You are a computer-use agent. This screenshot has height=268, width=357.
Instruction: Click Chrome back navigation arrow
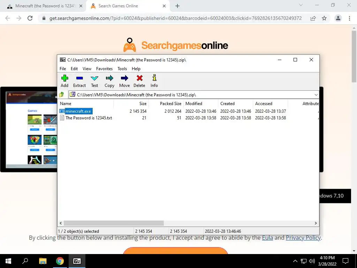(8, 18)
